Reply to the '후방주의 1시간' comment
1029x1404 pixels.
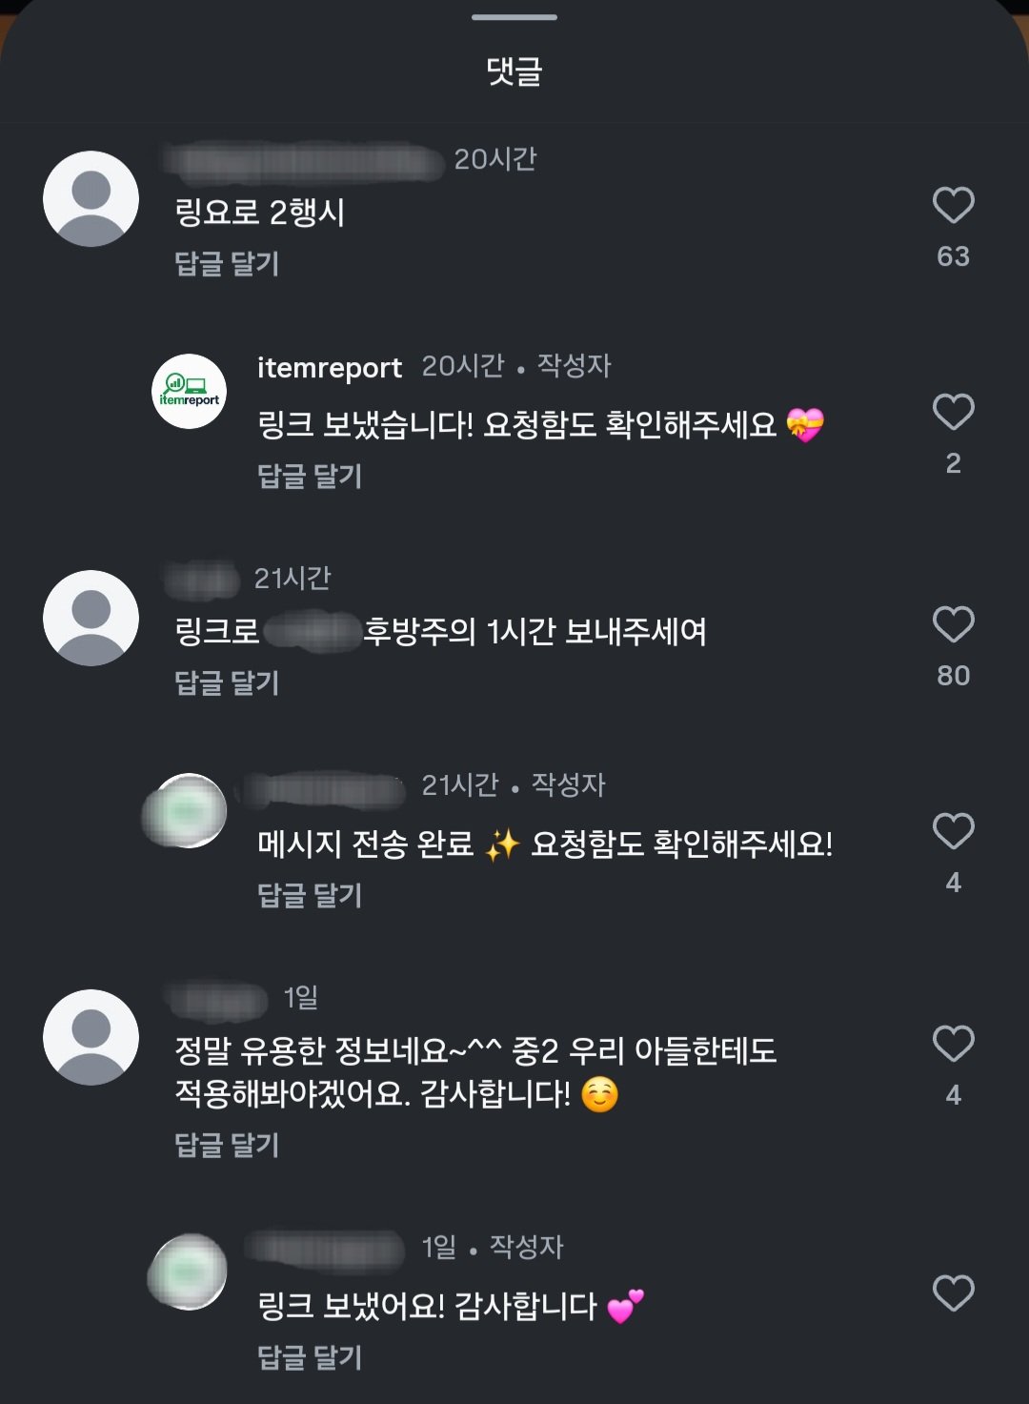(x=227, y=682)
